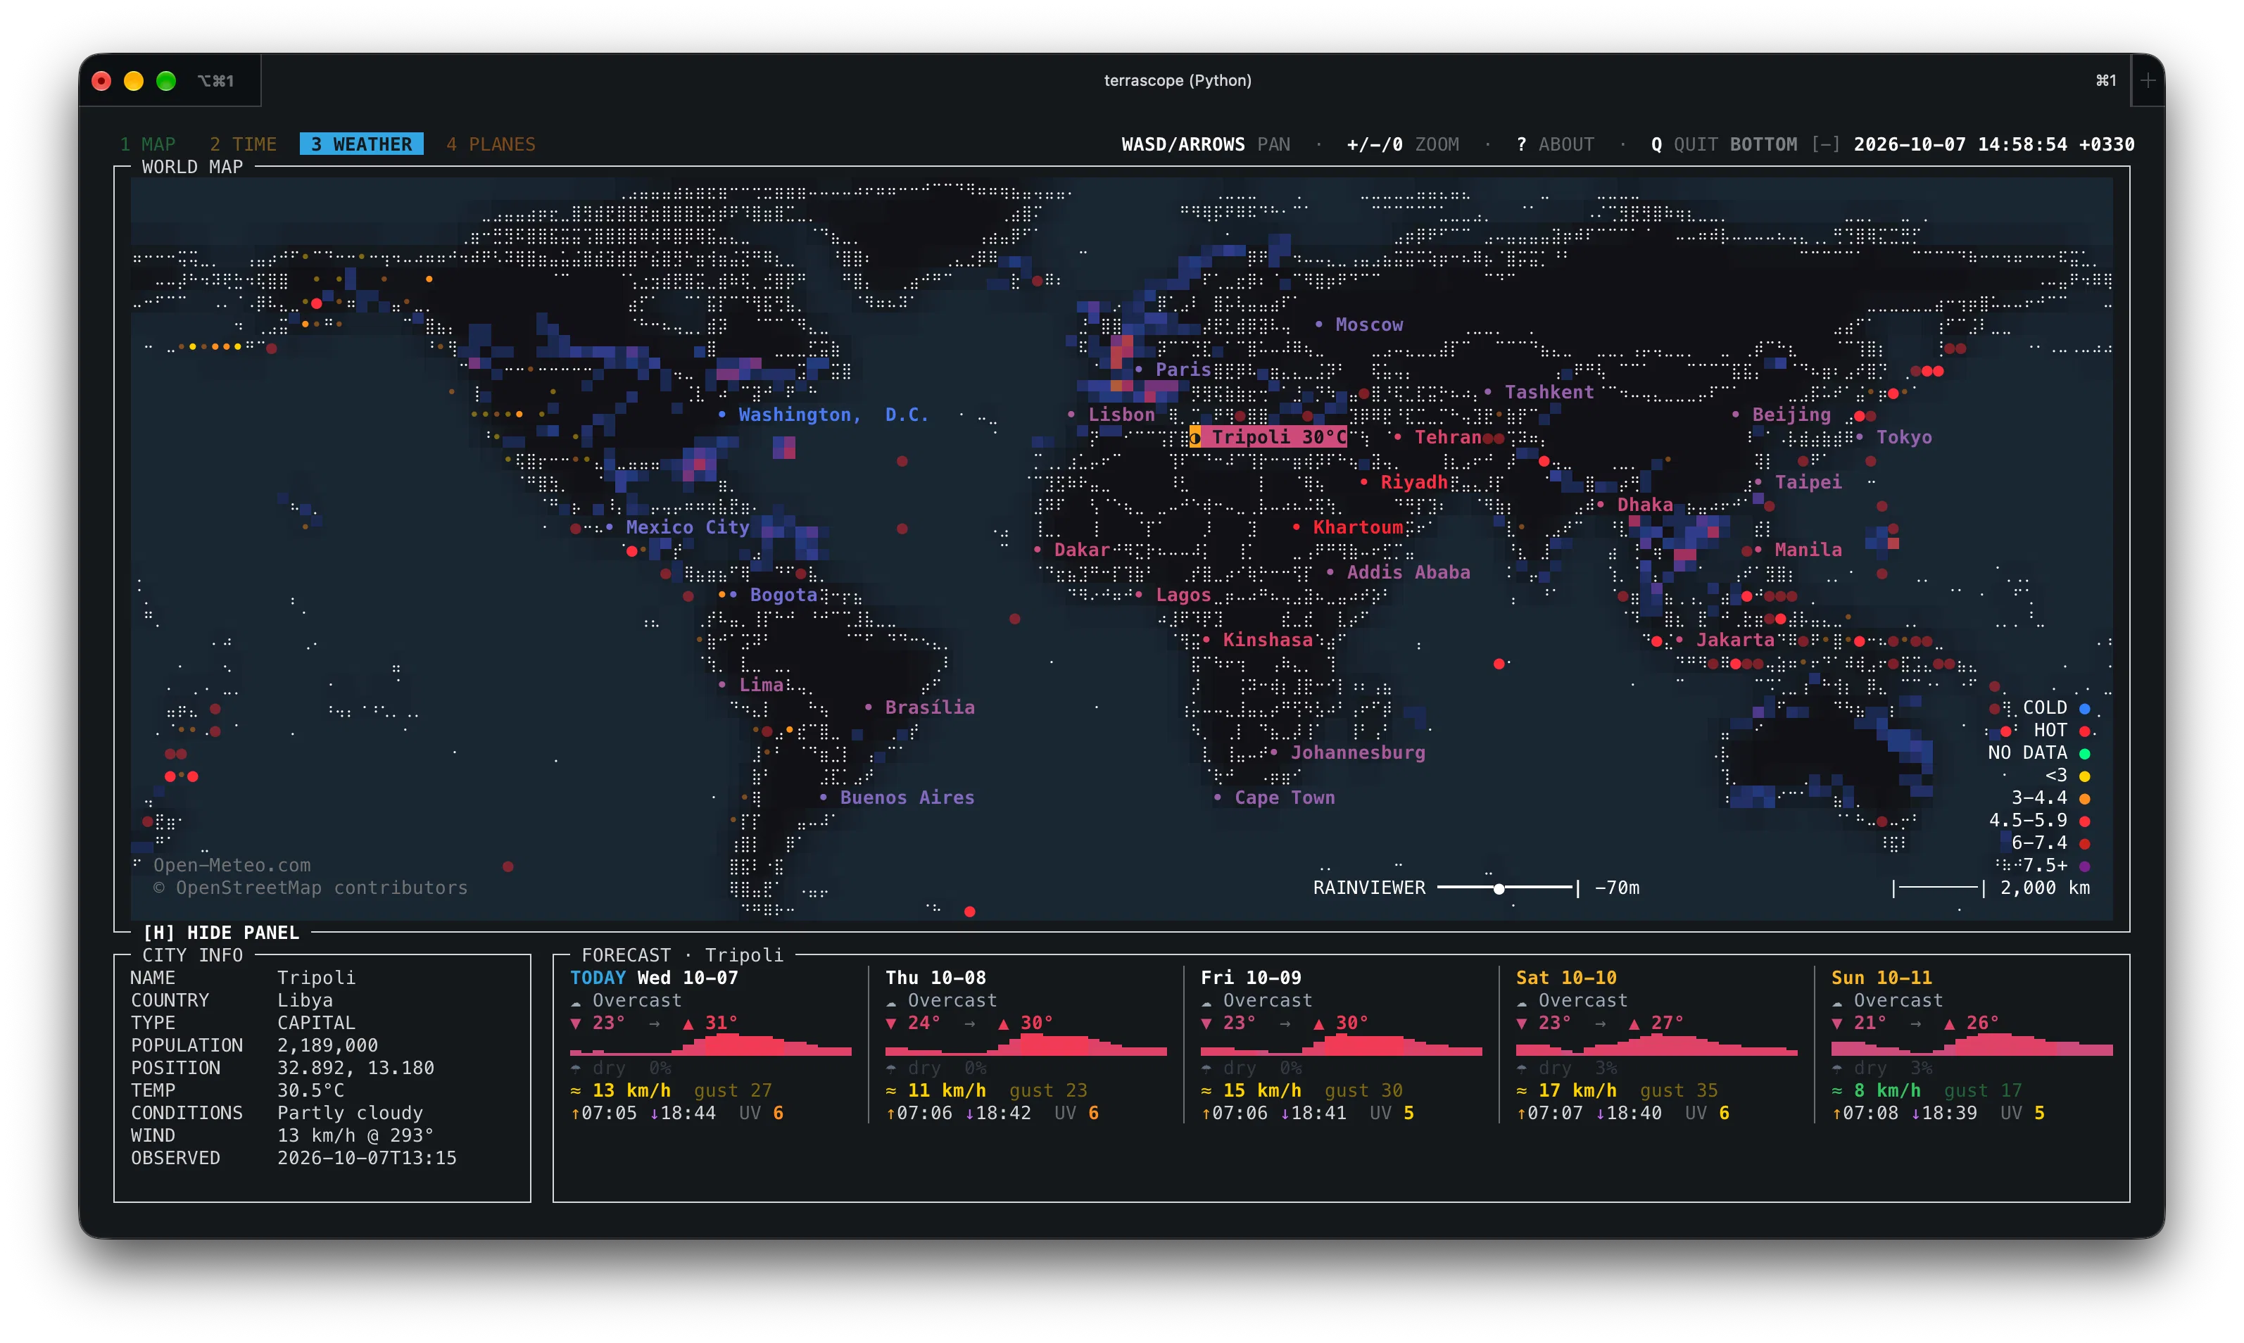The image size is (2244, 1343).
Task: Click the +/-/0 ZOOM hint
Action: coord(1402,144)
